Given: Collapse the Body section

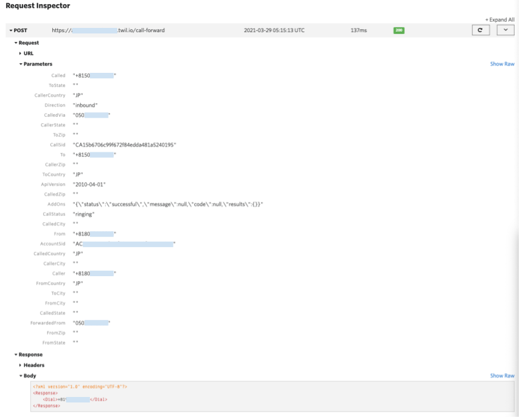Looking at the screenshot, I should pyautogui.click(x=27, y=376).
